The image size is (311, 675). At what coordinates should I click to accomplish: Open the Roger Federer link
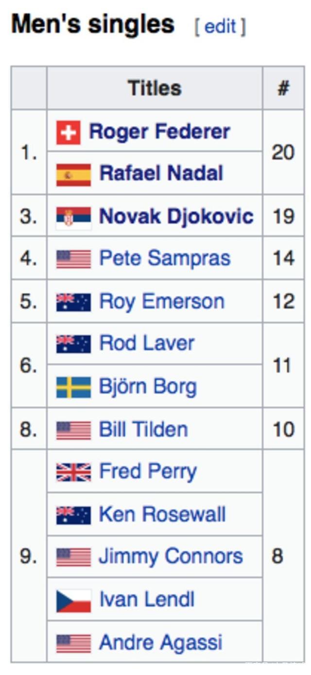(159, 132)
